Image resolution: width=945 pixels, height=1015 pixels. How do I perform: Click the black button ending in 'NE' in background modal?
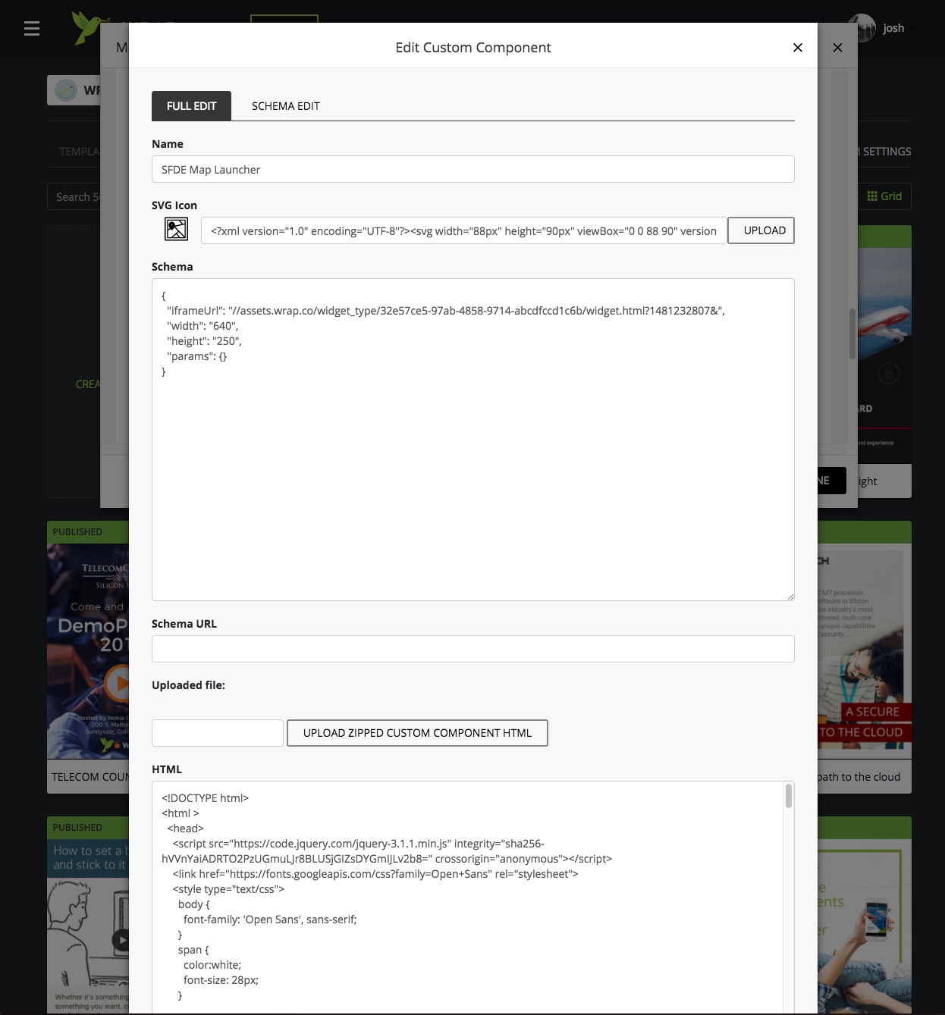[831, 481]
